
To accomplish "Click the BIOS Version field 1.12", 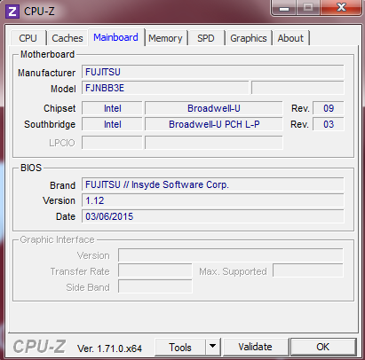I will pos(213,200).
